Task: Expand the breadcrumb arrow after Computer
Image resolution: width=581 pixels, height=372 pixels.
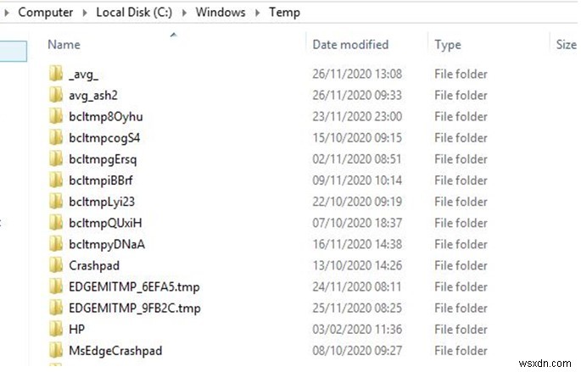Action: coord(86,13)
